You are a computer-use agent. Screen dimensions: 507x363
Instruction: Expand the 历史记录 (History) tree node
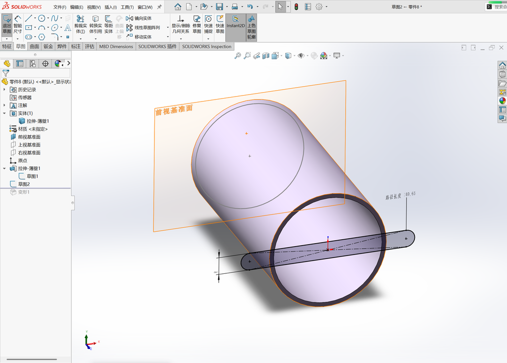pyautogui.click(x=4, y=89)
